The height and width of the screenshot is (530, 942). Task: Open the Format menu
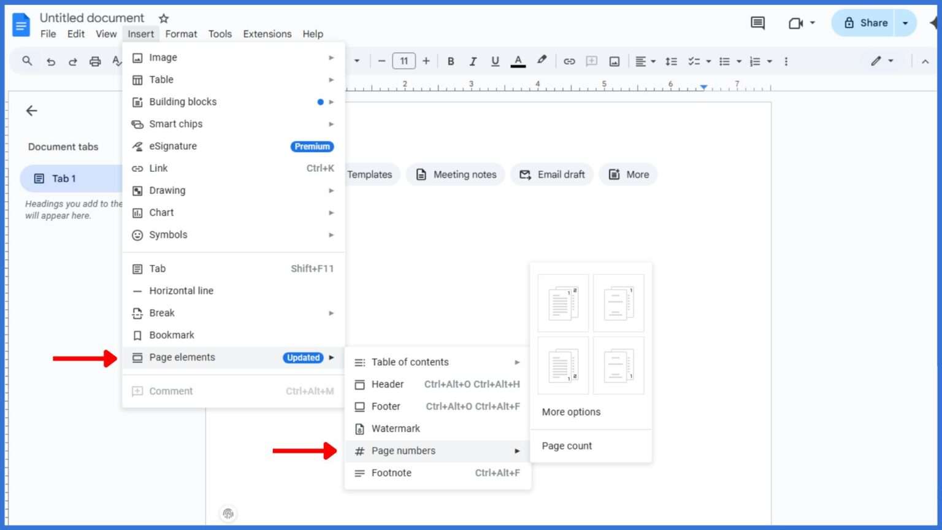(181, 34)
